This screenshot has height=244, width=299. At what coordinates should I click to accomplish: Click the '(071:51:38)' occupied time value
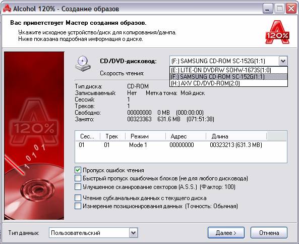click(200, 119)
